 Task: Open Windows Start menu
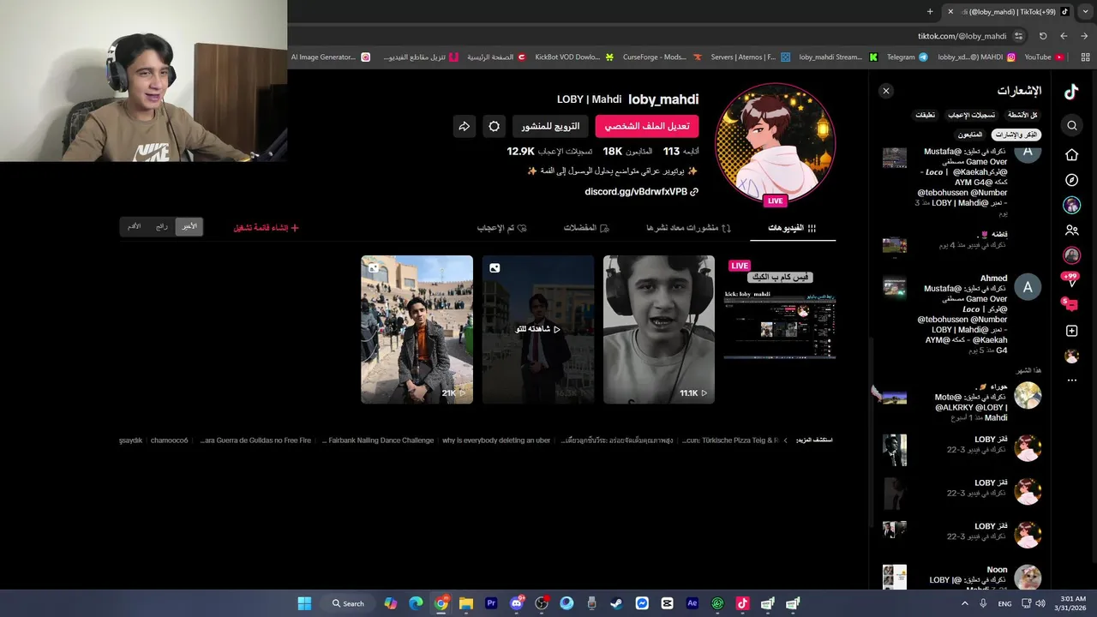pos(304,603)
